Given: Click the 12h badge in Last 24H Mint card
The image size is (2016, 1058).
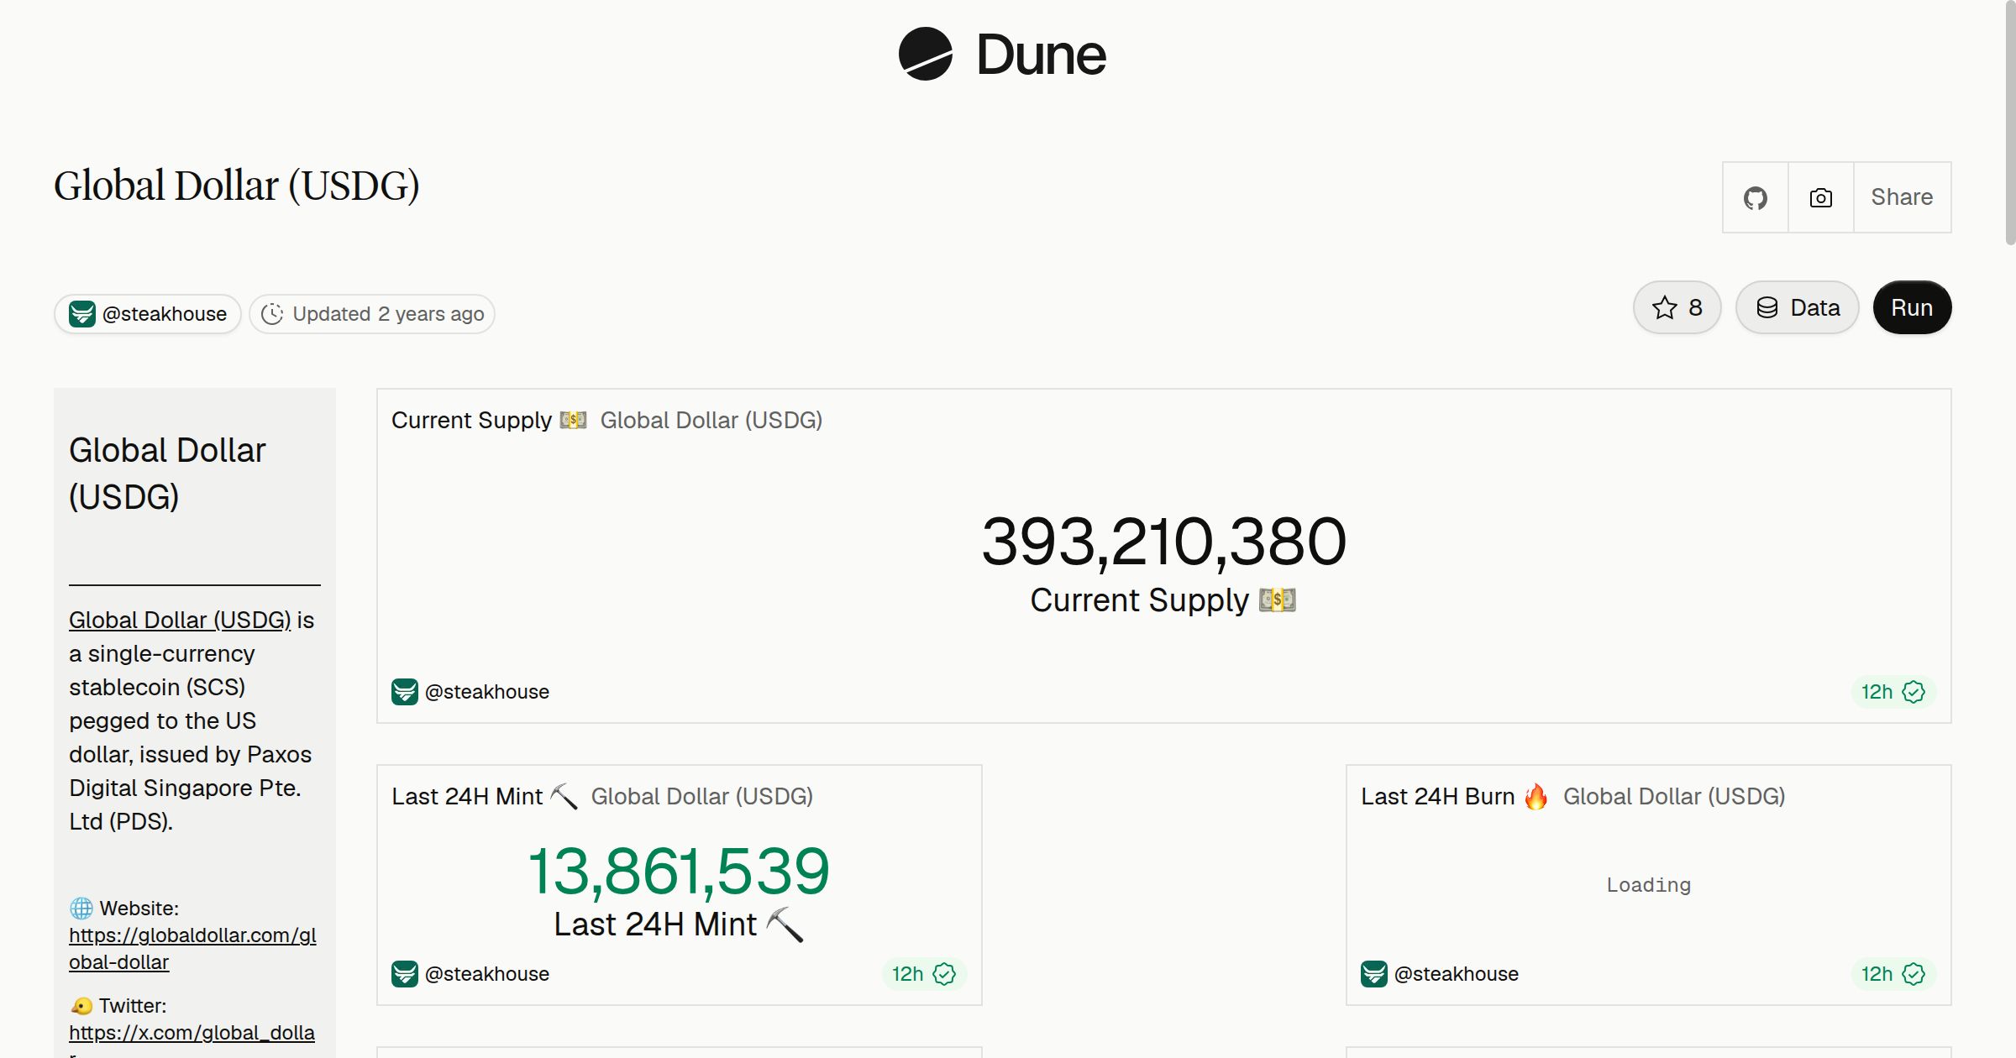Looking at the screenshot, I should [924, 974].
